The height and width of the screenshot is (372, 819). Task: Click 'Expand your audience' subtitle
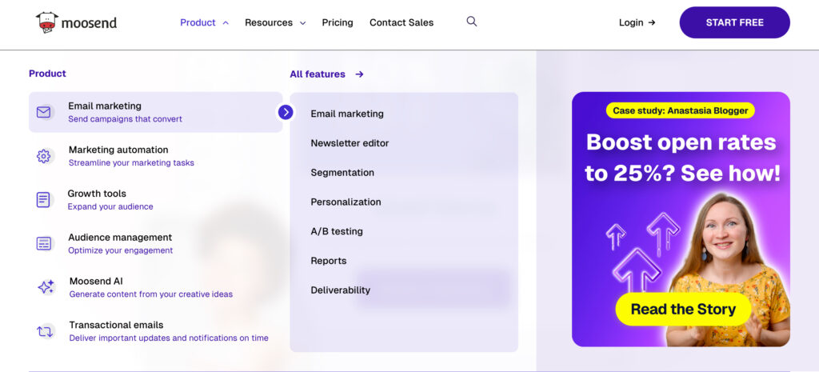point(110,207)
